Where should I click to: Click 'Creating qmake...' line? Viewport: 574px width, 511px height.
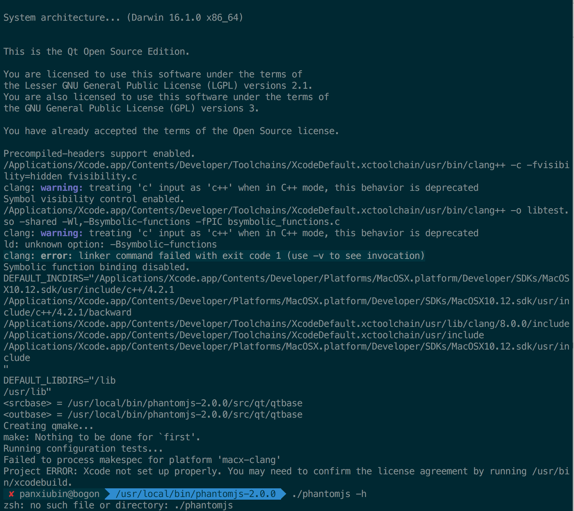[48, 426]
